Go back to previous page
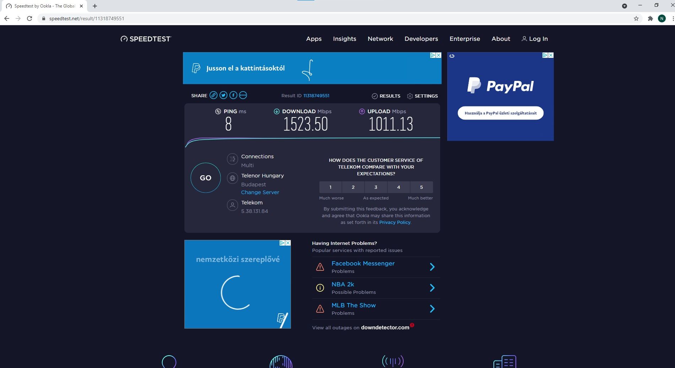This screenshot has height=368, width=675. (x=7, y=18)
